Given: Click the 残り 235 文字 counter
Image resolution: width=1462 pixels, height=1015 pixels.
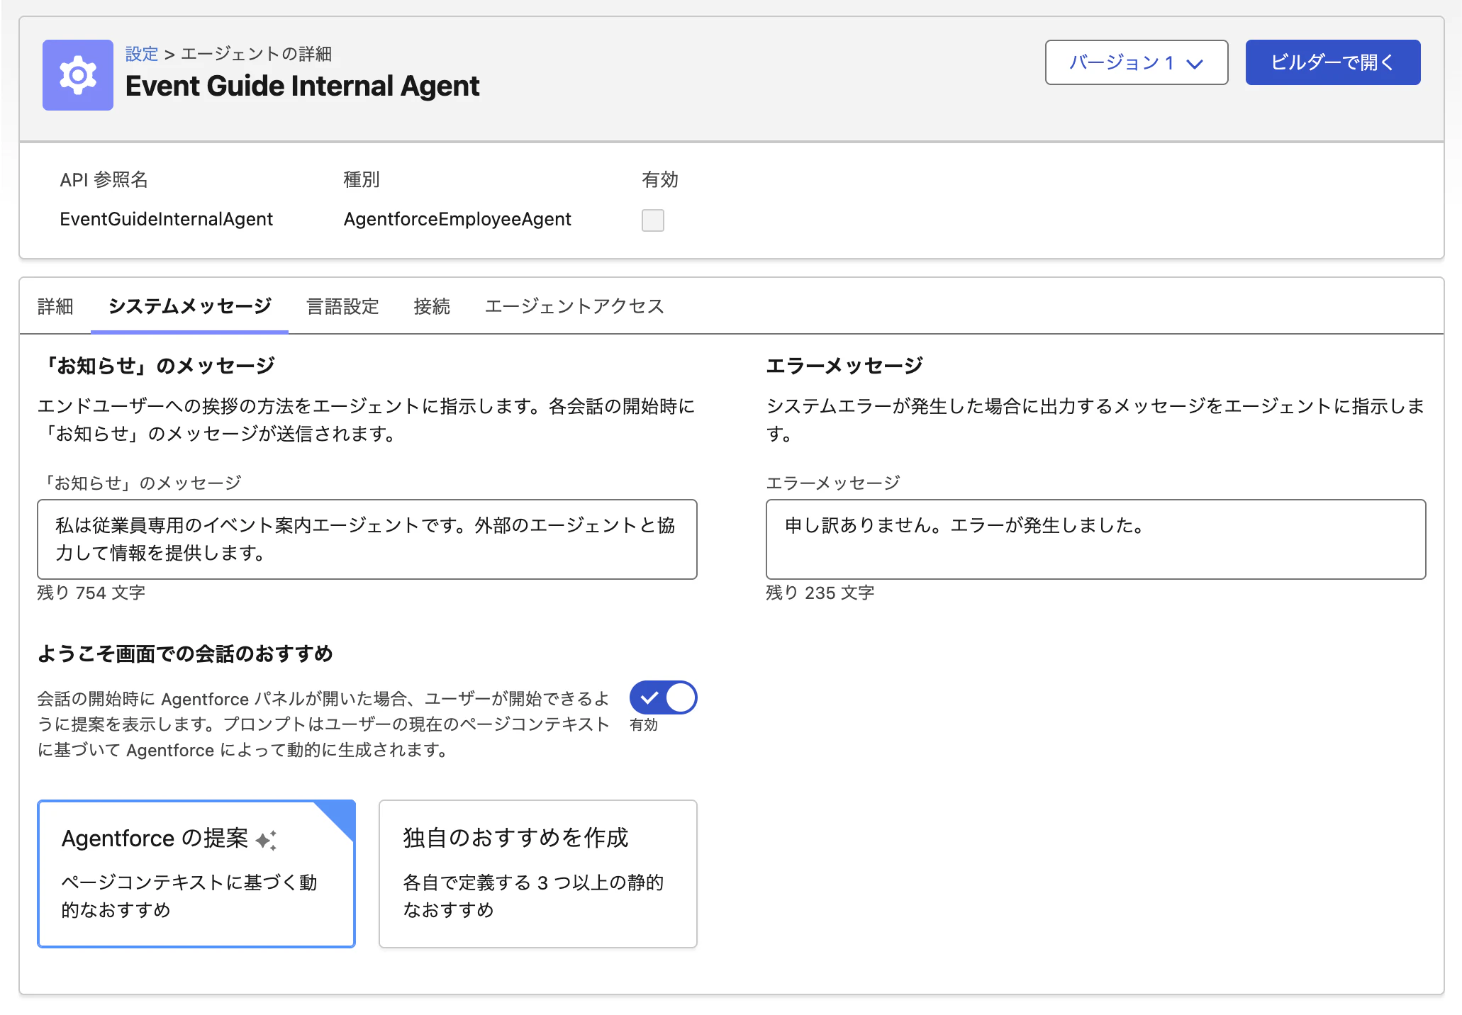Looking at the screenshot, I should pyautogui.click(x=820, y=593).
